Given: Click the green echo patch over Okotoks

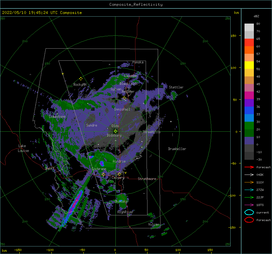Looking at the screenshot, I should [122, 201].
